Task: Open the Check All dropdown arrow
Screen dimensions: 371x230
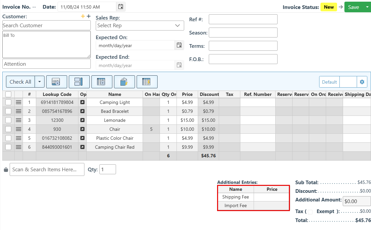Action: pos(40,82)
